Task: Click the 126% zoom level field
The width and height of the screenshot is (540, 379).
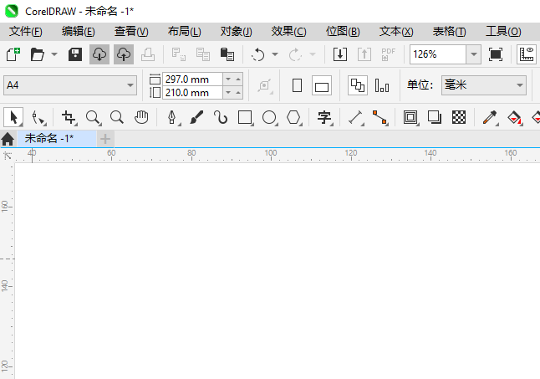Action: (x=438, y=54)
